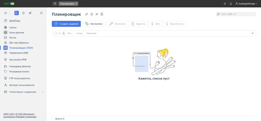Click the sort icon in the first column header
261x121 pixels.
point(64,34)
